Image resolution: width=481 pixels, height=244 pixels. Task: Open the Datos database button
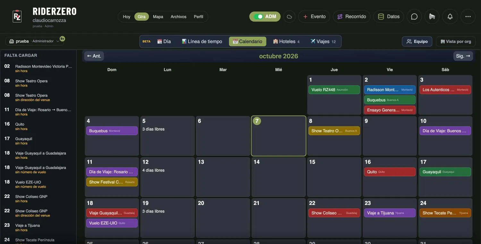(x=389, y=17)
